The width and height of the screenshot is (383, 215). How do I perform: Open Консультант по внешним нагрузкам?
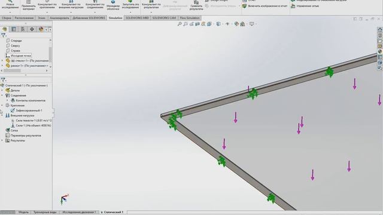[x=71, y=5]
